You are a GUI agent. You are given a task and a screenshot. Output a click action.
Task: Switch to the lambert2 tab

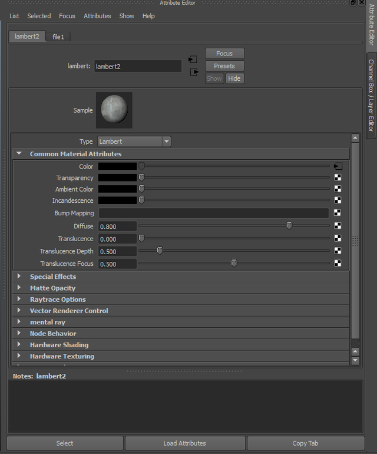pos(27,37)
